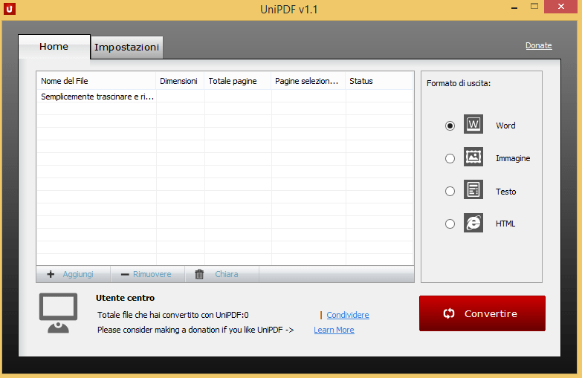The height and width of the screenshot is (378, 582).
Task: Click the Testo format label
Action: [x=506, y=192]
